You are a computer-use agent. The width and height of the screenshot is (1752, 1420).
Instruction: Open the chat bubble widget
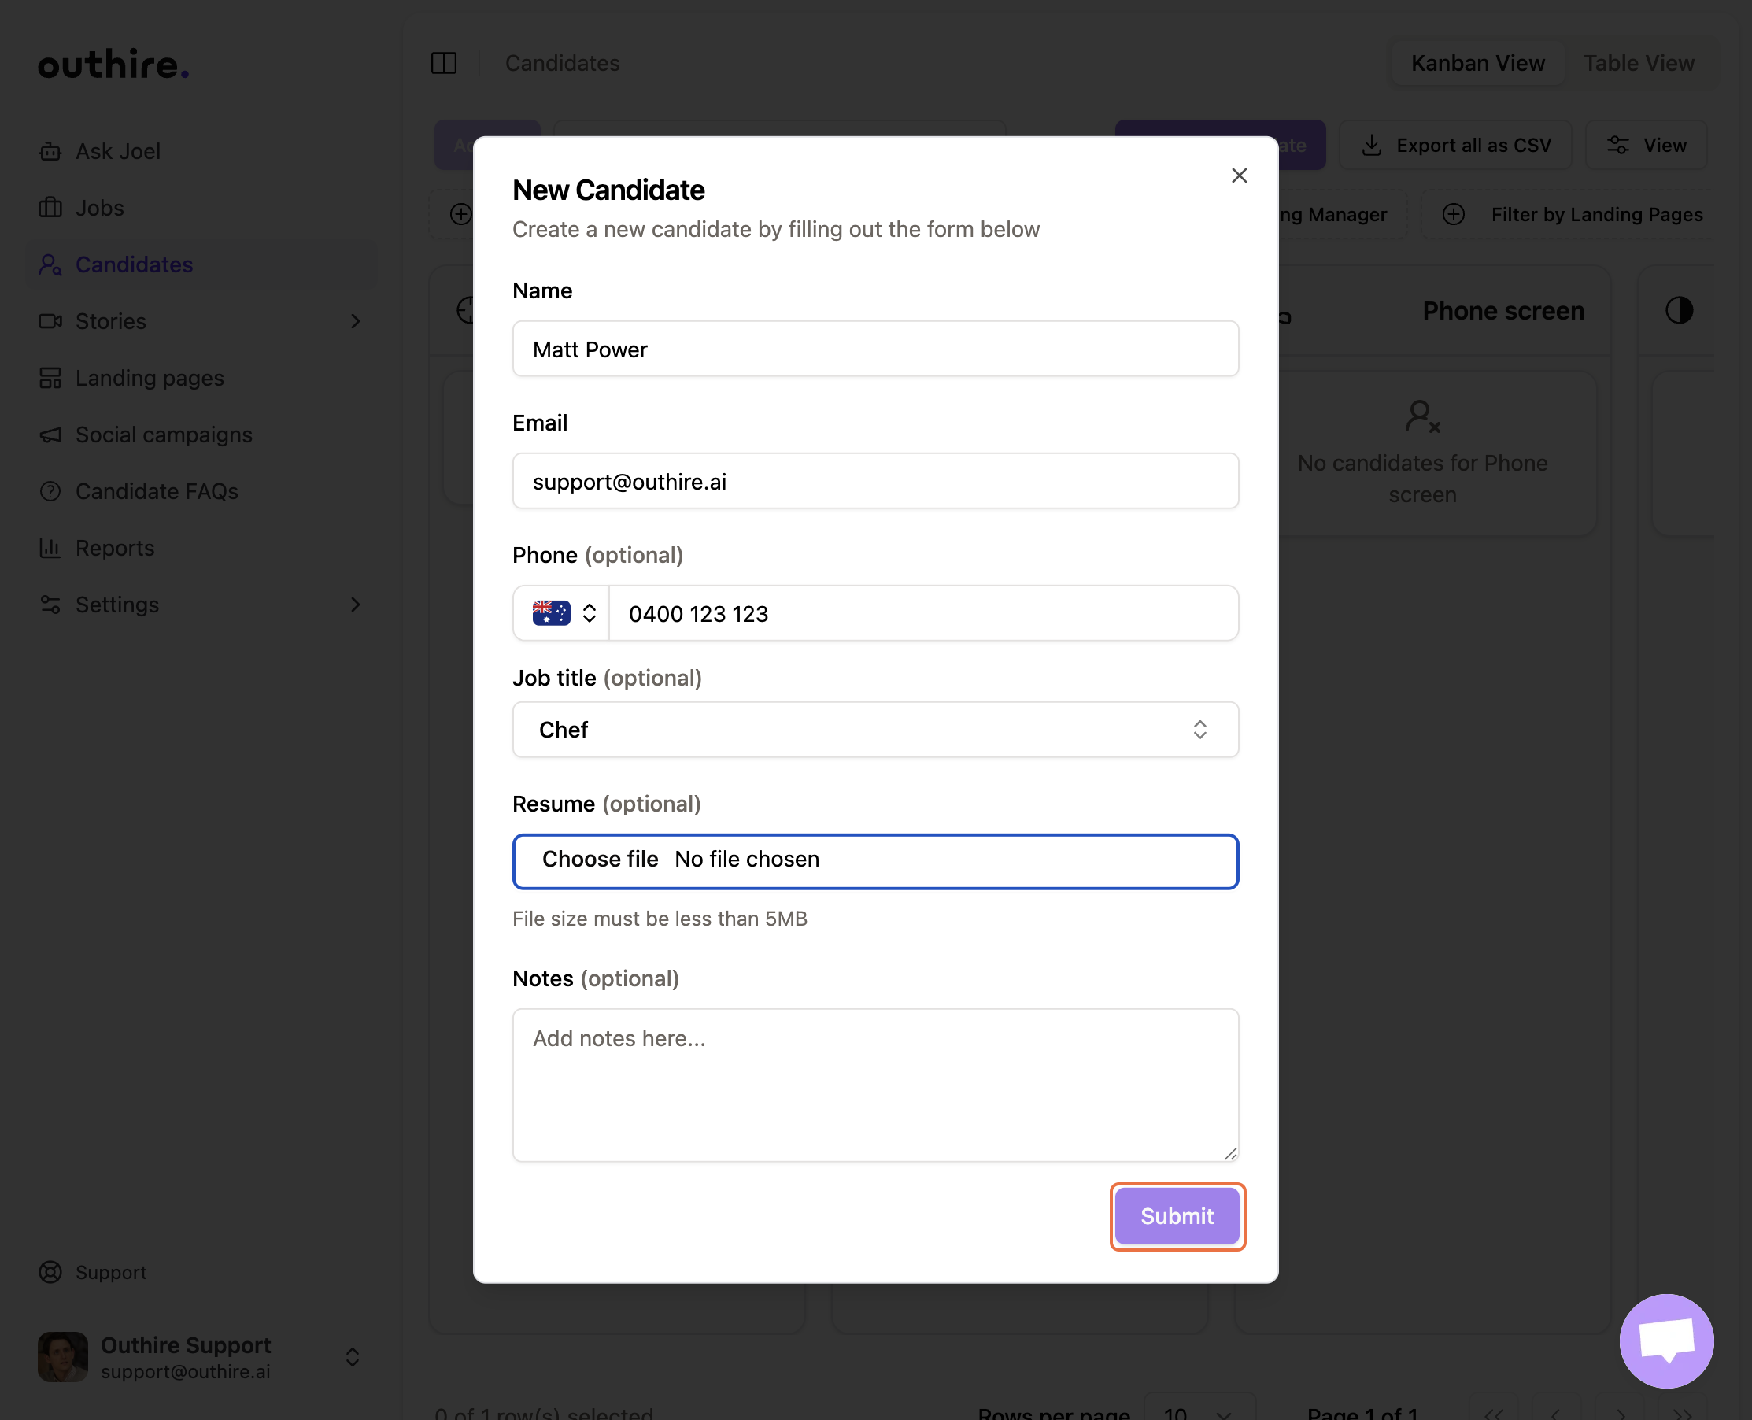pyautogui.click(x=1666, y=1340)
